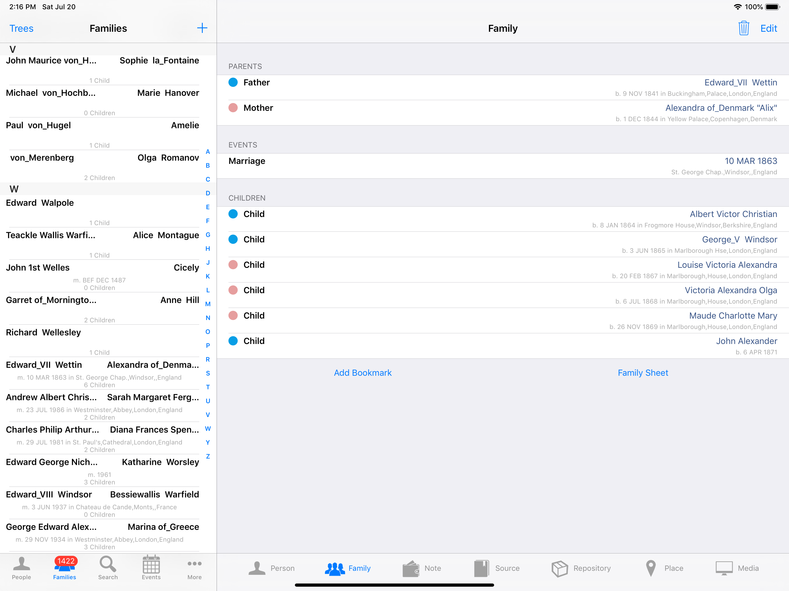Open father Edward_VII Wettin
Image resolution: width=789 pixels, height=591 pixels.
click(x=503, y=87)
